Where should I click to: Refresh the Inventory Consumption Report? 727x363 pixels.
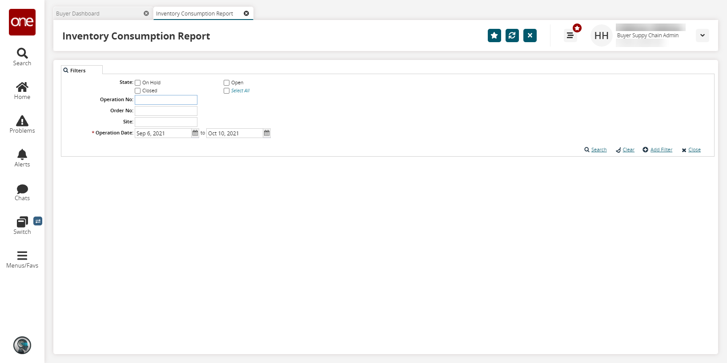point(512,36)
